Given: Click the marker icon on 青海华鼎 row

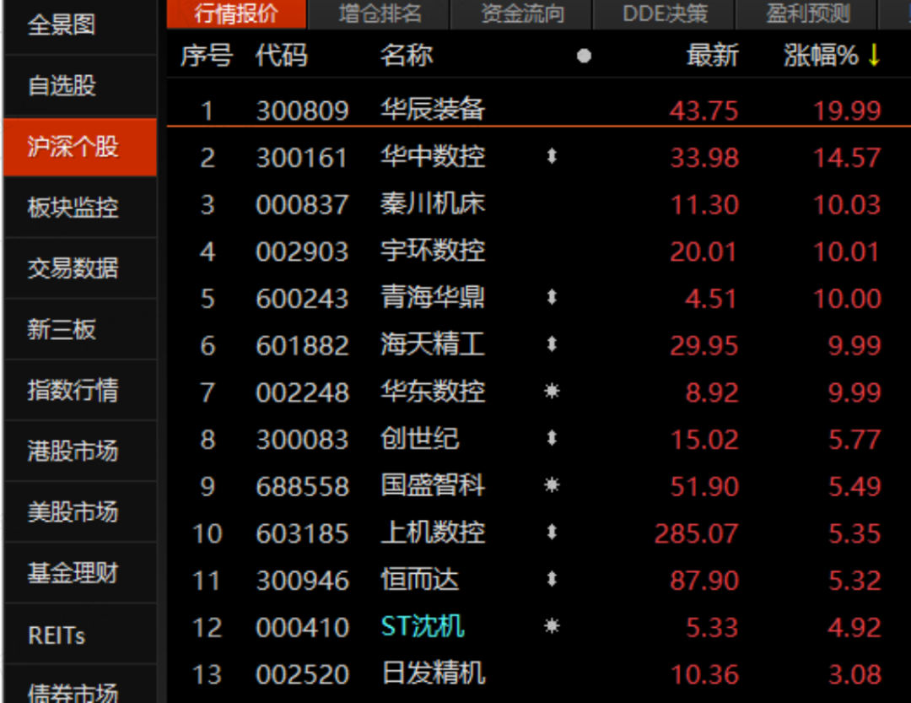Looking at the screenshot, I should click(x=552, y=298).
